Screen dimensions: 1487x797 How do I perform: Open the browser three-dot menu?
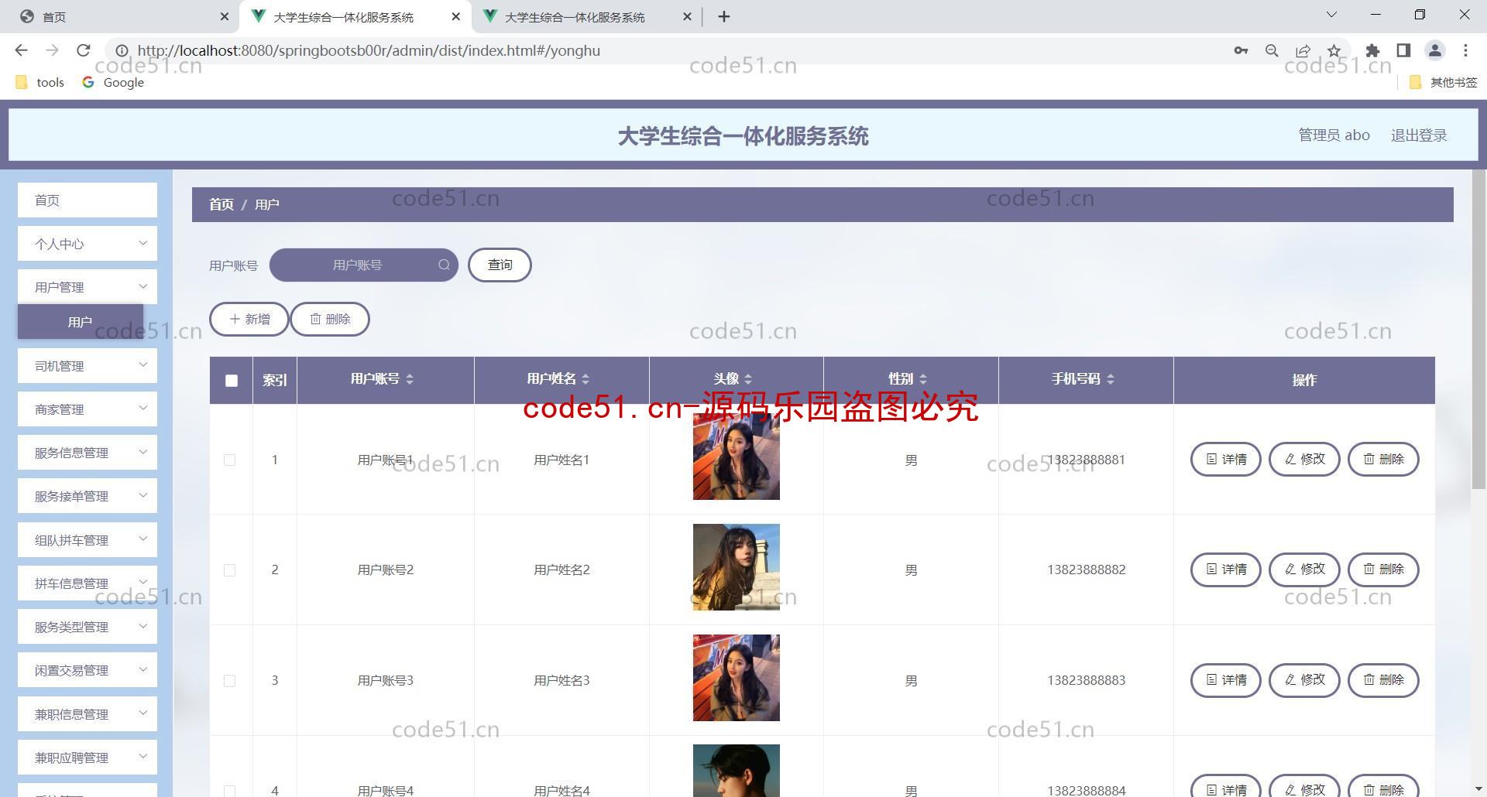(x=1465, y=50)
